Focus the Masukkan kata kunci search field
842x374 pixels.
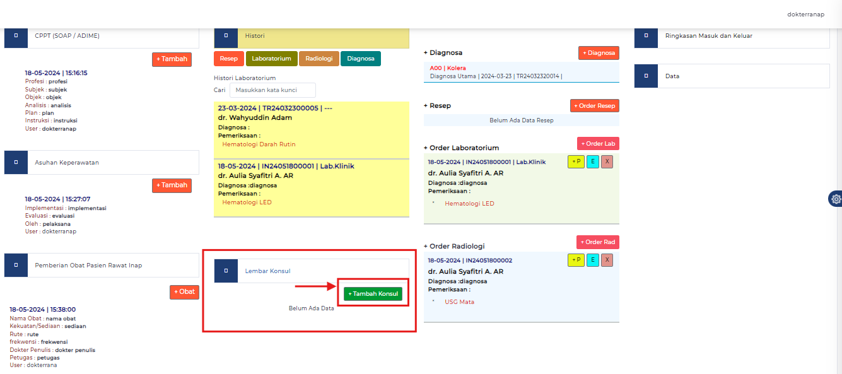(x=272, y=90)
